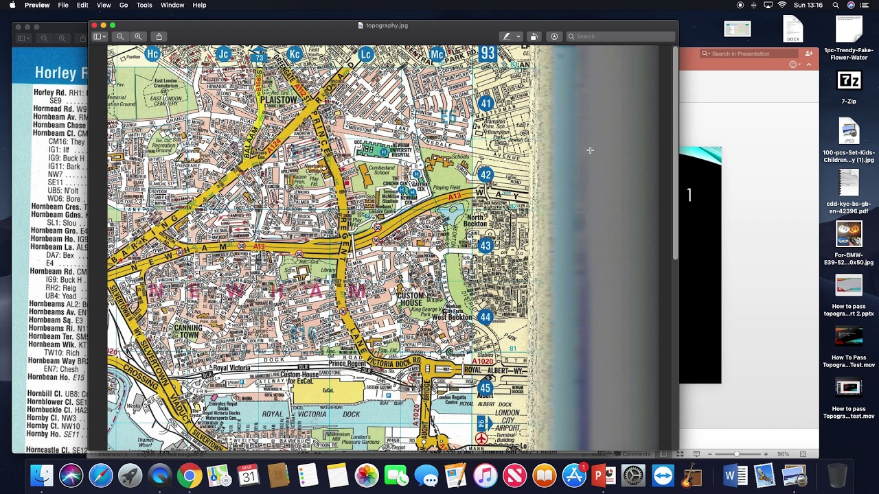Open the highlight color dropdown arrow
This screenshot has width=879, height=494.
pos(518,36)
